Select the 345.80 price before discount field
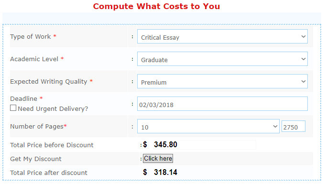The height and width of the screenshot is (184, 326). point(205,144)
